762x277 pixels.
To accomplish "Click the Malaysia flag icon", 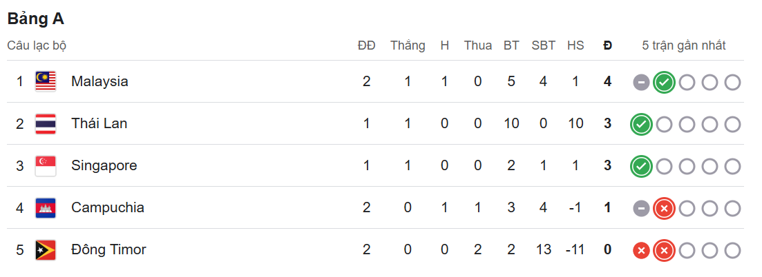I will tap(46, 81).
